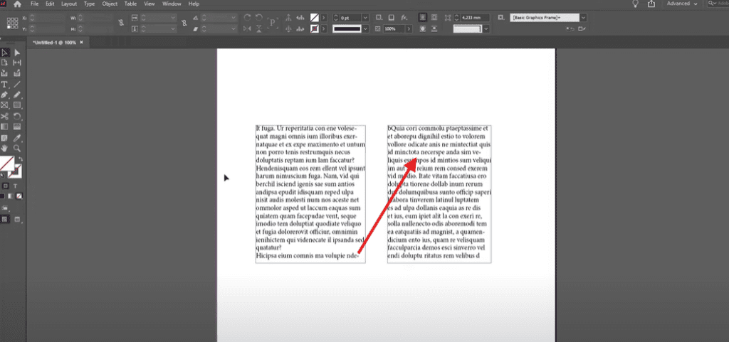This screenshot has width=729, height=342.
Task: Open the Object menu
Action: coord(110,4)
